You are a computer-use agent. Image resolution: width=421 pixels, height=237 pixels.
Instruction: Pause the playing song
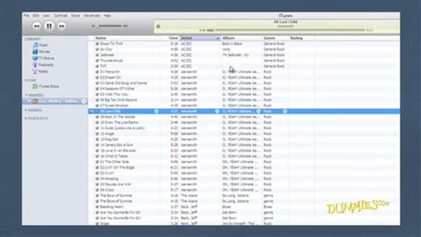49,26
